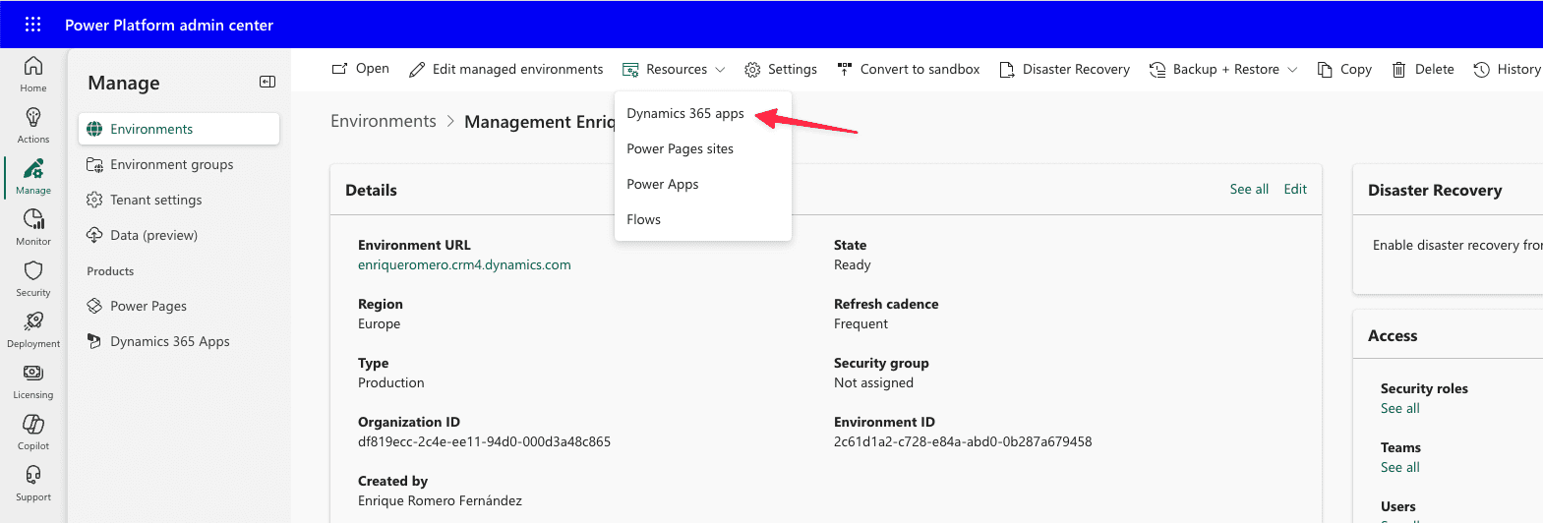Viewport: 1543px width, 523px height.
Task: Click Refresh cadence value Frequent
Action: click(x=861, y=323)
